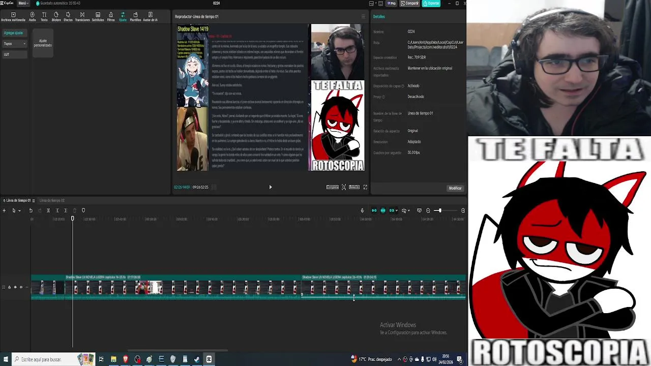Enter fullscreen preview mode
651x366 pixels.
click(365, 187)
